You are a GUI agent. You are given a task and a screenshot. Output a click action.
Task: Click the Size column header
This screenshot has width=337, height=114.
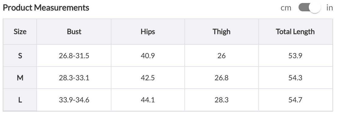[x=20, y=32]
